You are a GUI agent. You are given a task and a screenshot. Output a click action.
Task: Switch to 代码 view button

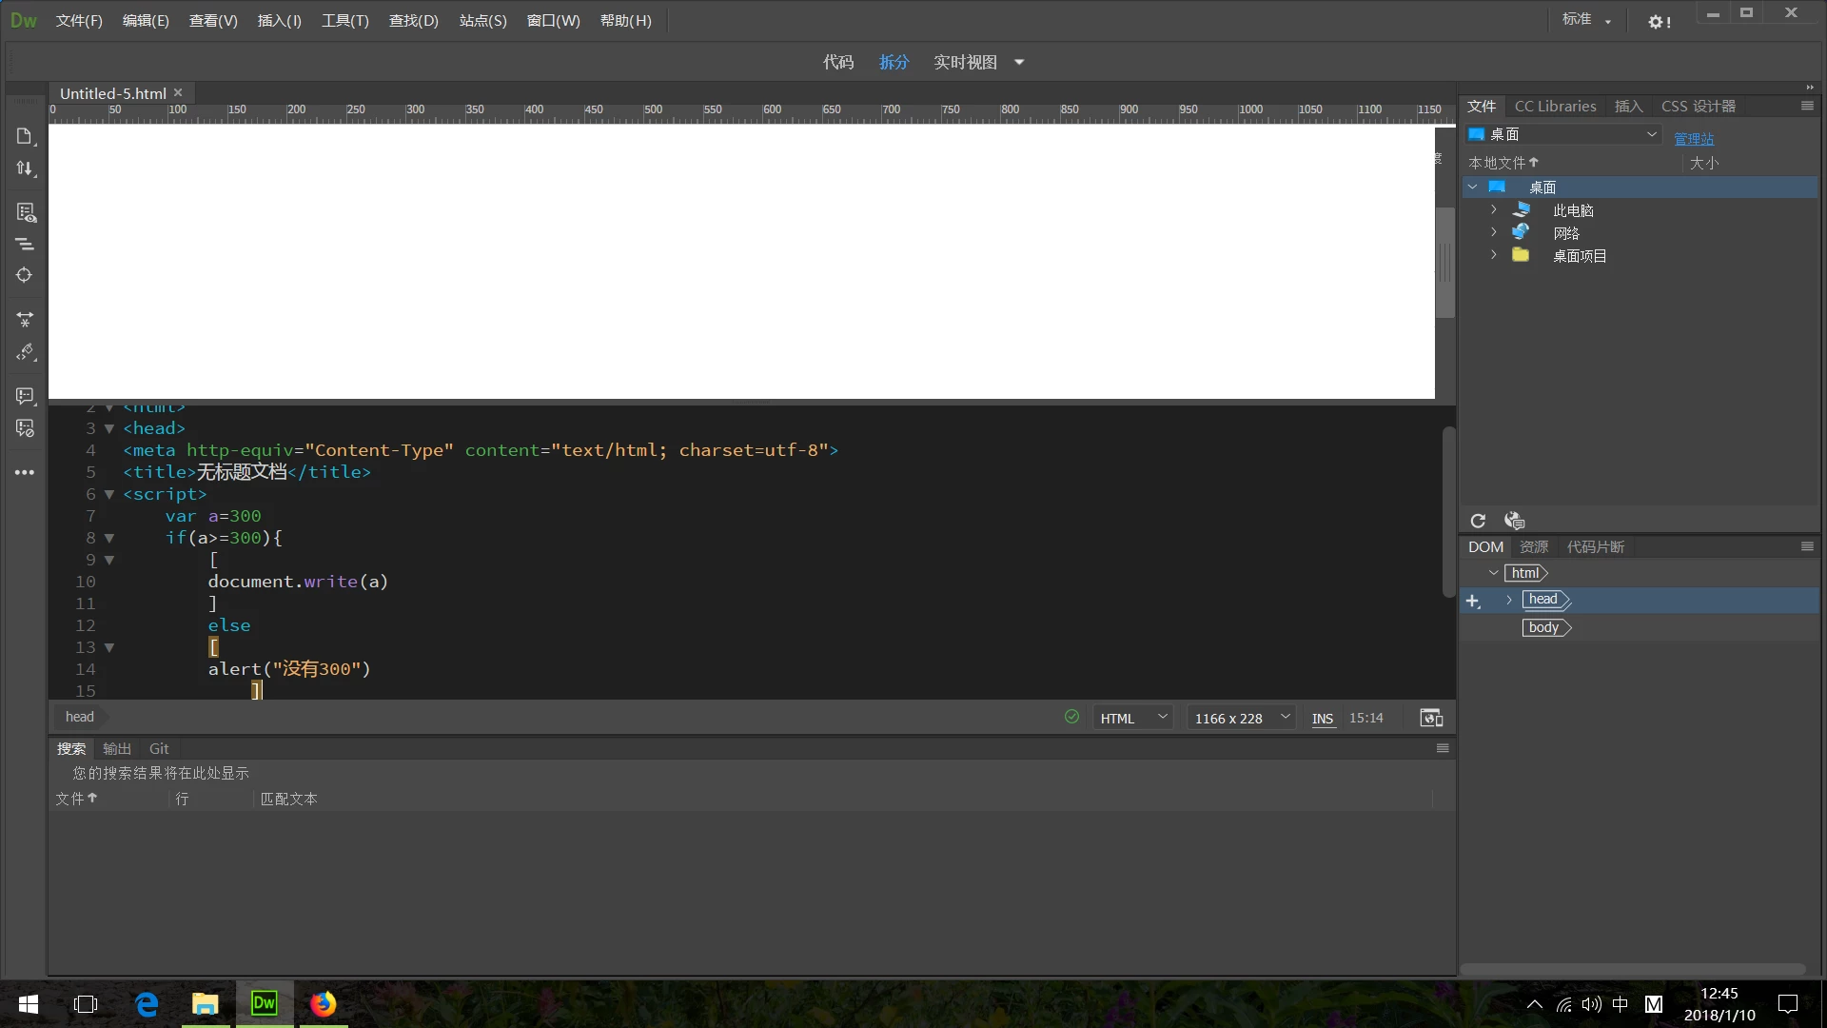coord(837,62)
